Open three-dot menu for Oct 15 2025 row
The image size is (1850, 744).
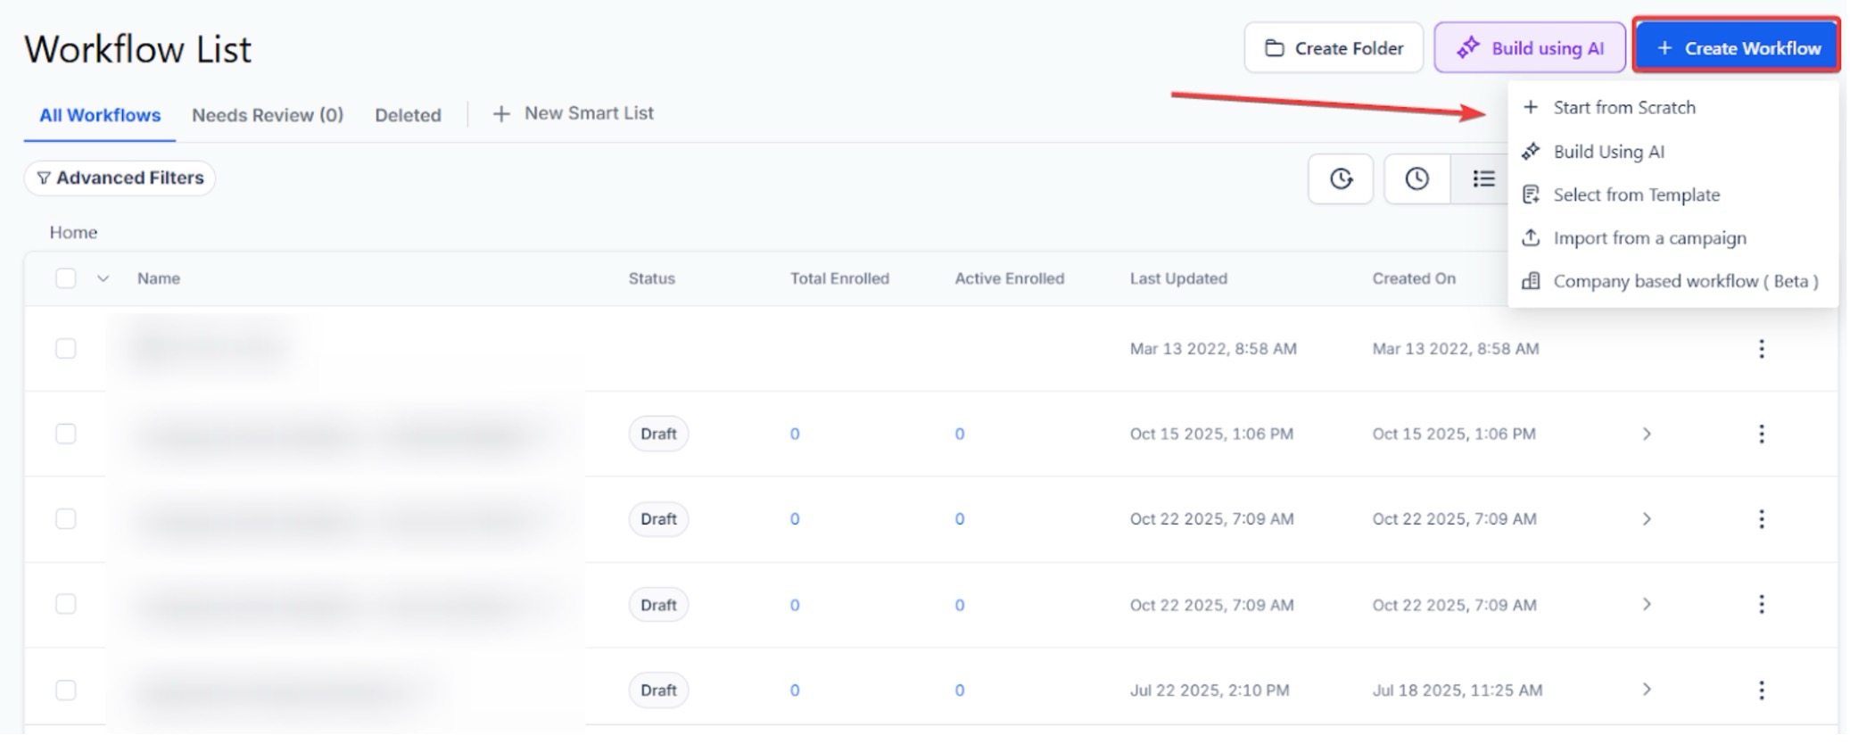coord(1760,434)
